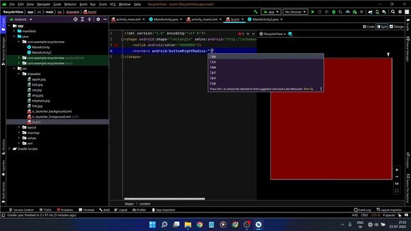Collapse the app module tree node
Image resolution: width=411 pixels, height=231 pixels.
(x=10, y=26)
